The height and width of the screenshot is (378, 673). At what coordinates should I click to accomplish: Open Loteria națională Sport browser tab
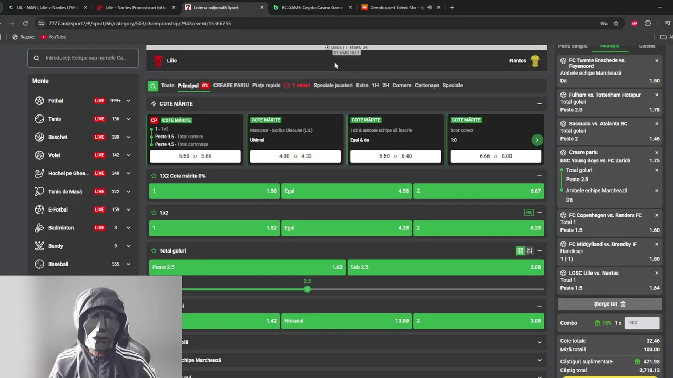223,7
